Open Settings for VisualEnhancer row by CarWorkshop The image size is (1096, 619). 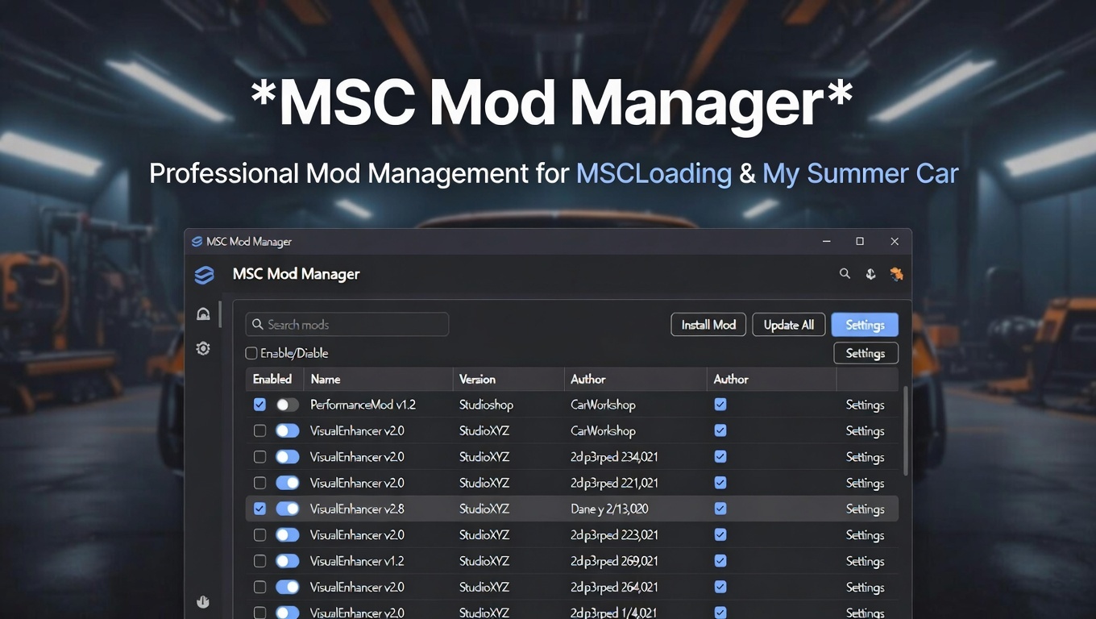click(x=866, y=431)
